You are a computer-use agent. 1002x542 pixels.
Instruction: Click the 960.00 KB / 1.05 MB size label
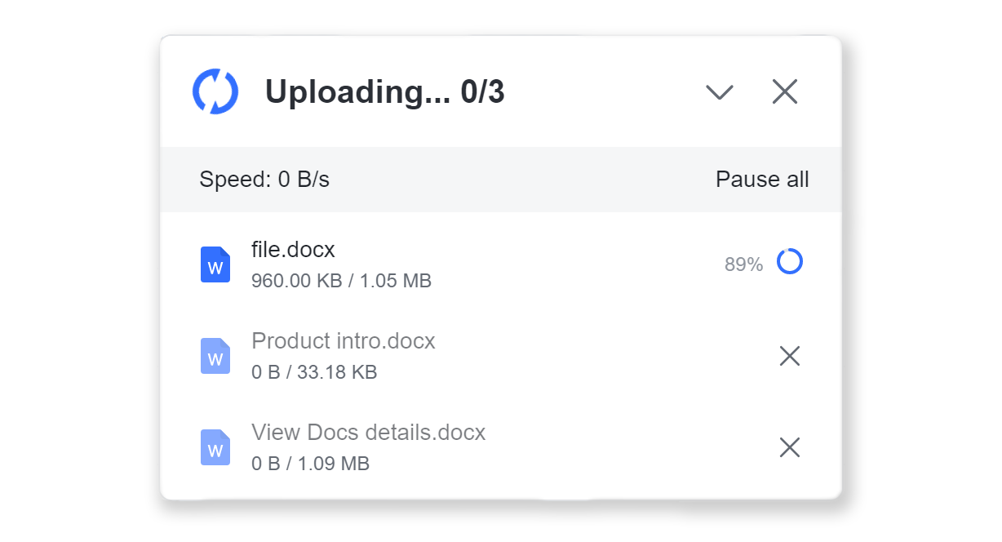tap(342, 280)
